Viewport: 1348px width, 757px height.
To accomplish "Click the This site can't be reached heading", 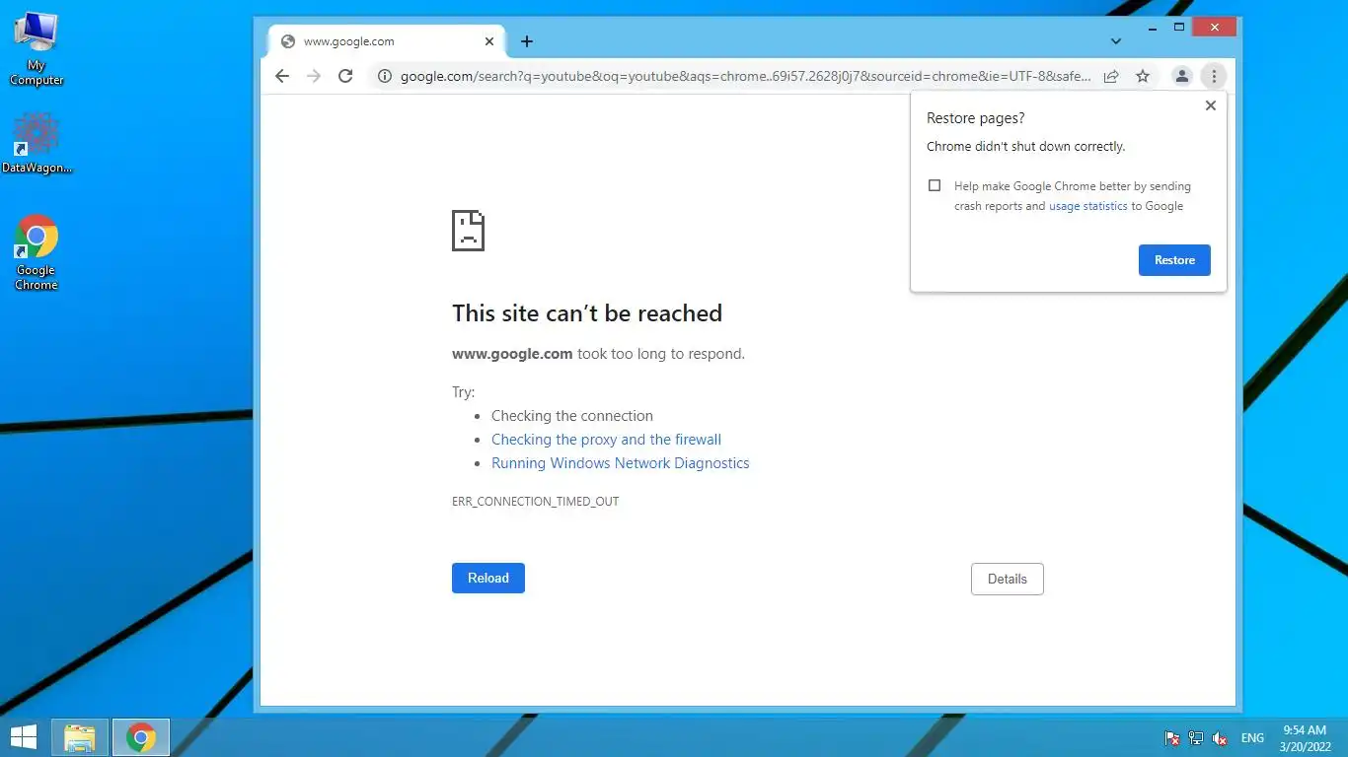I will [587, 313].
